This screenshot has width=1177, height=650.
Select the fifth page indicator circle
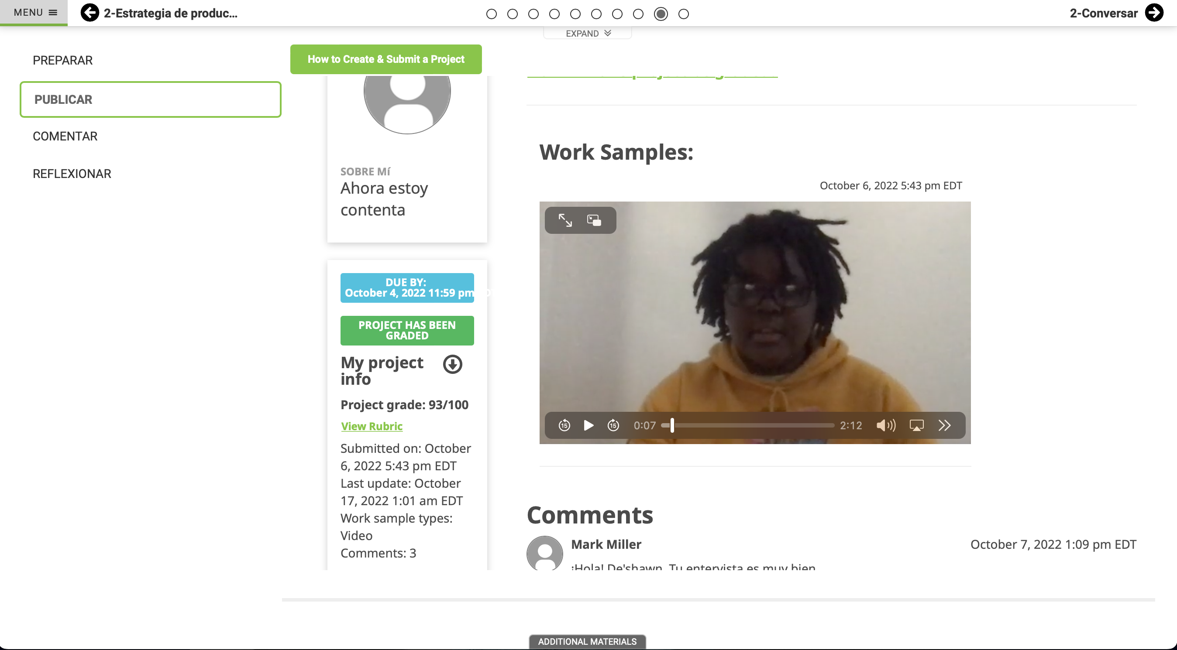point(575,14)
